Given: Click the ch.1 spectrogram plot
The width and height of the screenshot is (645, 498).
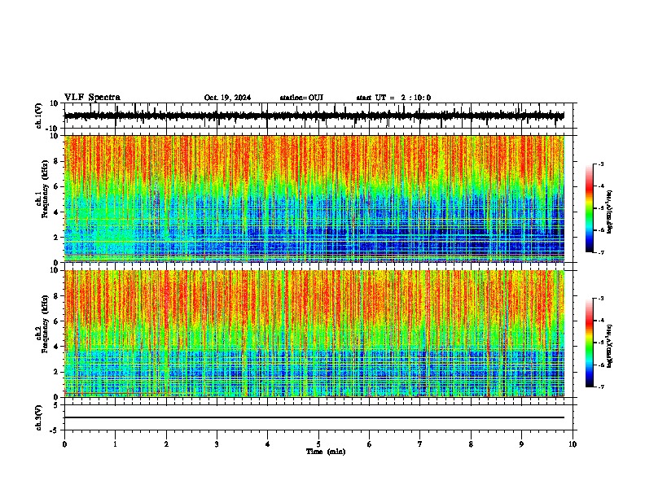Looking at the screenshot, I should pos(314,199).
